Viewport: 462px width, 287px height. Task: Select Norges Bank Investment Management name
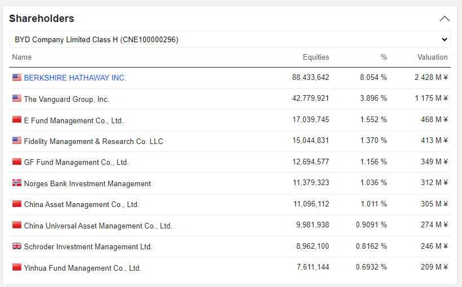(x=87, y=183)
